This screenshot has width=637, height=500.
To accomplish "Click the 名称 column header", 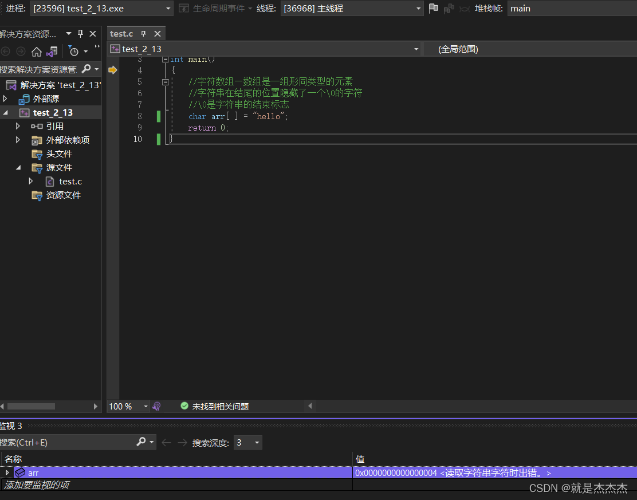I will click(13, 459).
